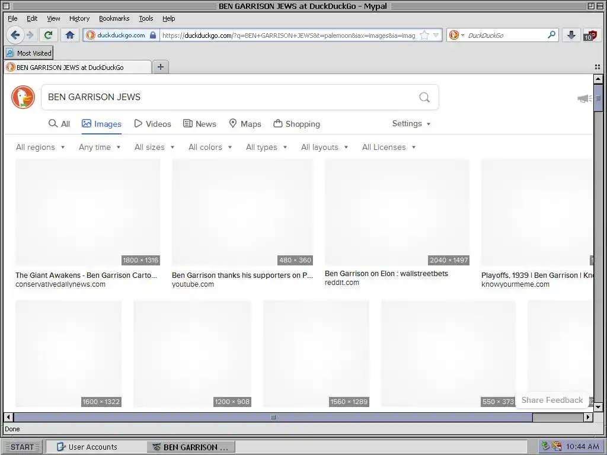Click the search bar magnifier icon
607x455 pixels.
pyautogui.click(x=552, y=35)
